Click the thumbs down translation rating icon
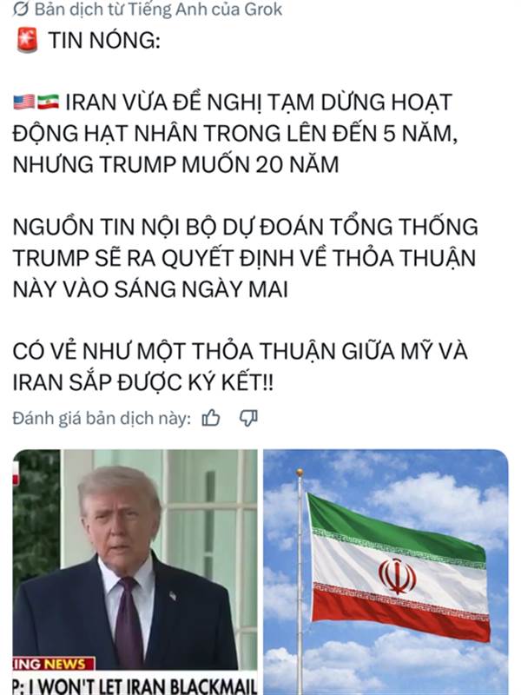 (x=248, y=418)
